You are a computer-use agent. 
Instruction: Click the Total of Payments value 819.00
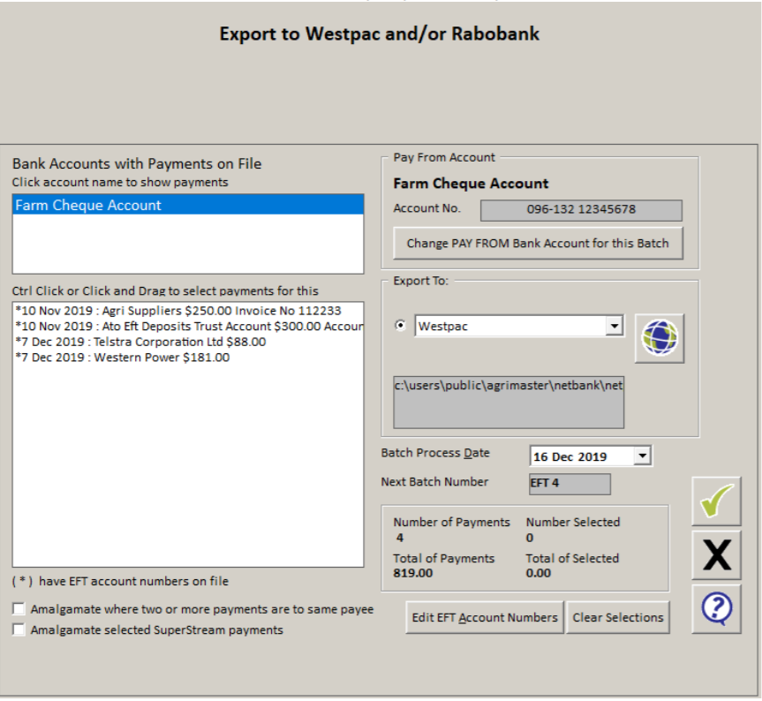point(413,573)
